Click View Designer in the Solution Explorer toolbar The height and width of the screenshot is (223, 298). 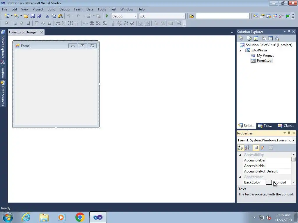coord(270,39)
